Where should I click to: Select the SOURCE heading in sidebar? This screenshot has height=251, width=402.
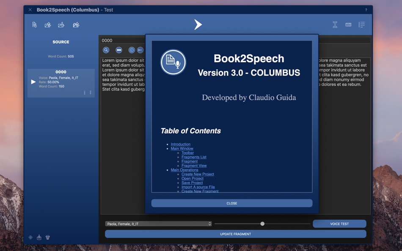(61, 42)
